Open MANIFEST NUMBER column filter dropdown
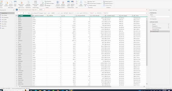172x91 pixels. [46, 16]
